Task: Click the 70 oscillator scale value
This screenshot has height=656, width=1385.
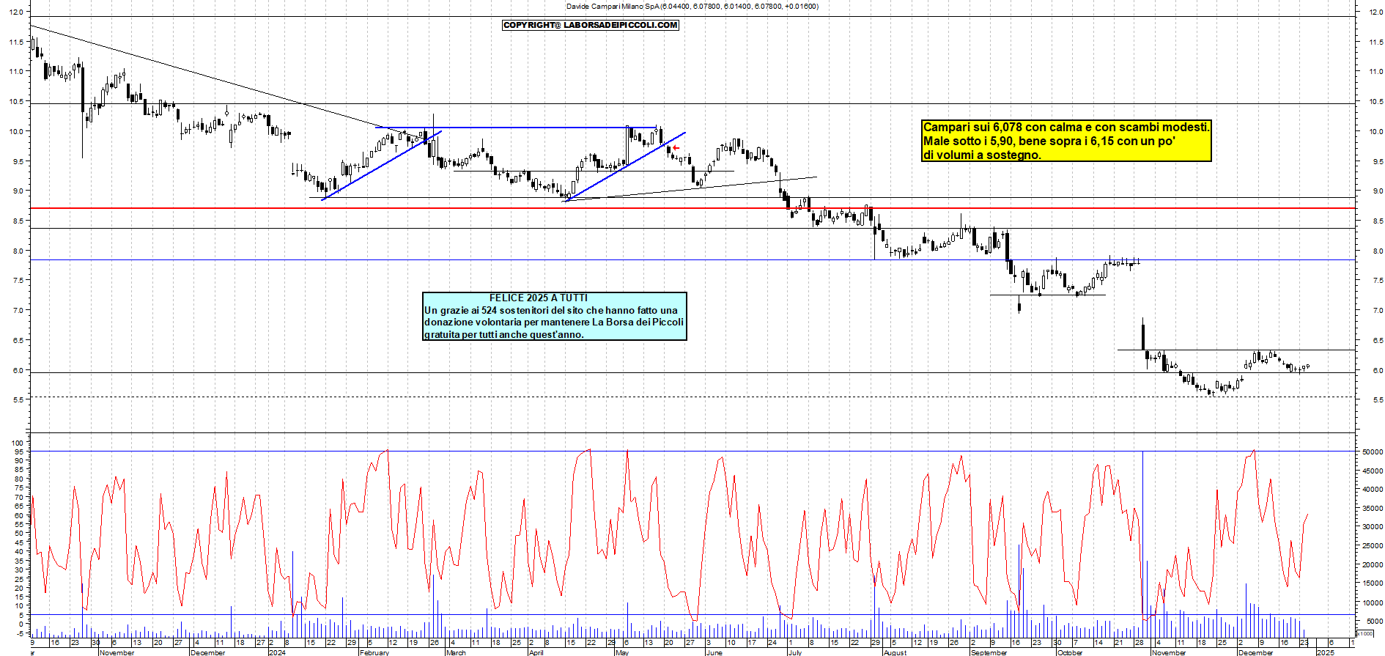Action: click(x=20, y=498)
